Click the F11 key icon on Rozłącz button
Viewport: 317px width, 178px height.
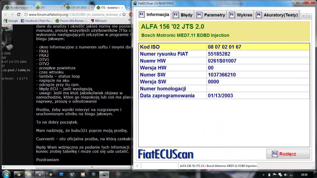pyautogui.click(x=275, y=154)
